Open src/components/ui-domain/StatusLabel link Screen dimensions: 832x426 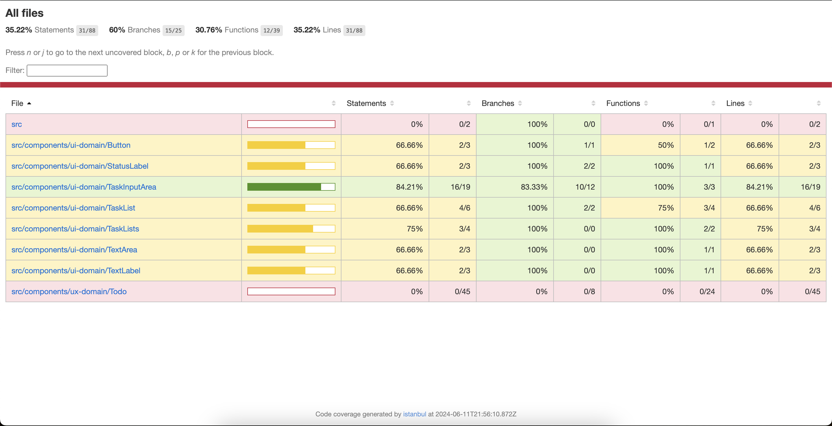point(80,166)
